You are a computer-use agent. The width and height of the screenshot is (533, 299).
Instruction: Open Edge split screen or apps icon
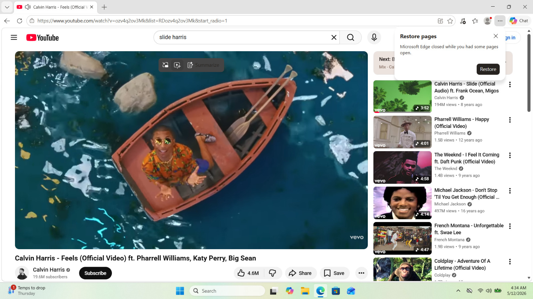(x=440, y=21)
